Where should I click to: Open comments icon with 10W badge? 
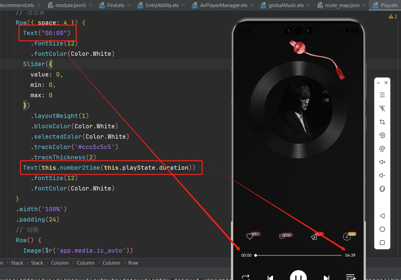pyautogui.click(x=282, y=237)
